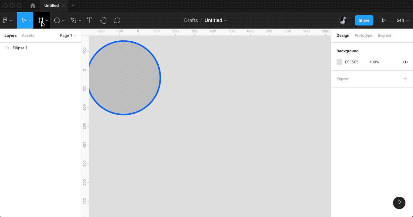Click the Background section heading
Image resolution: width=413 pixels, height=217 pixels.
347,51
